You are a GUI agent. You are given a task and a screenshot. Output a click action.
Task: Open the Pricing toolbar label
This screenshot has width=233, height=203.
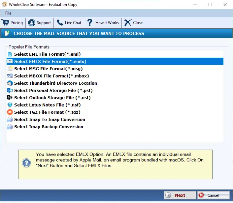[x=17, y=23]
